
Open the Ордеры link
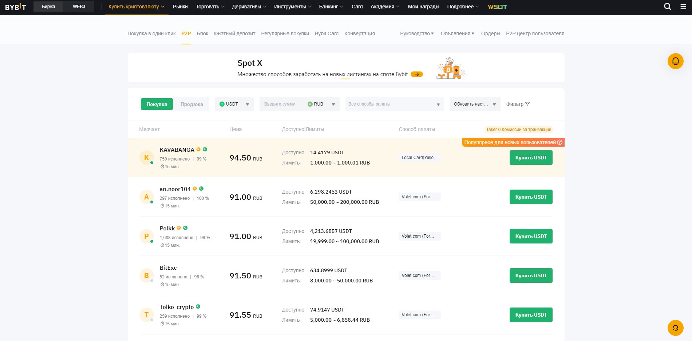coord(491,33)
